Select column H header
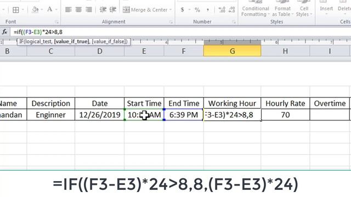This screenshot has height=197, width=351. [285, 51]
